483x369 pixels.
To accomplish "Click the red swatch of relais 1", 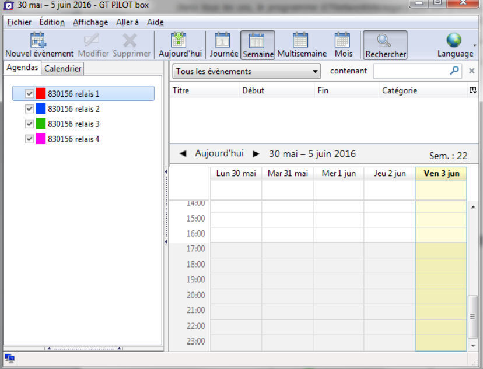I will pos(40,93).
